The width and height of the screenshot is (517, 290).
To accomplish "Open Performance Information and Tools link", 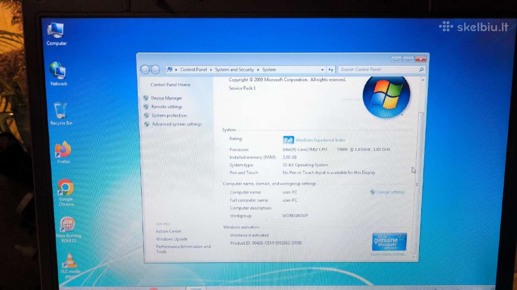I will pos(183,249).
